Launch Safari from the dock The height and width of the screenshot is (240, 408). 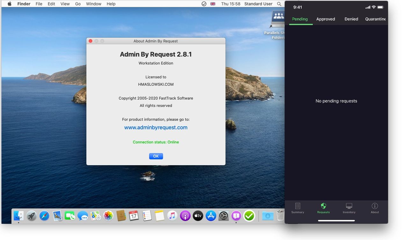point(44,216)
